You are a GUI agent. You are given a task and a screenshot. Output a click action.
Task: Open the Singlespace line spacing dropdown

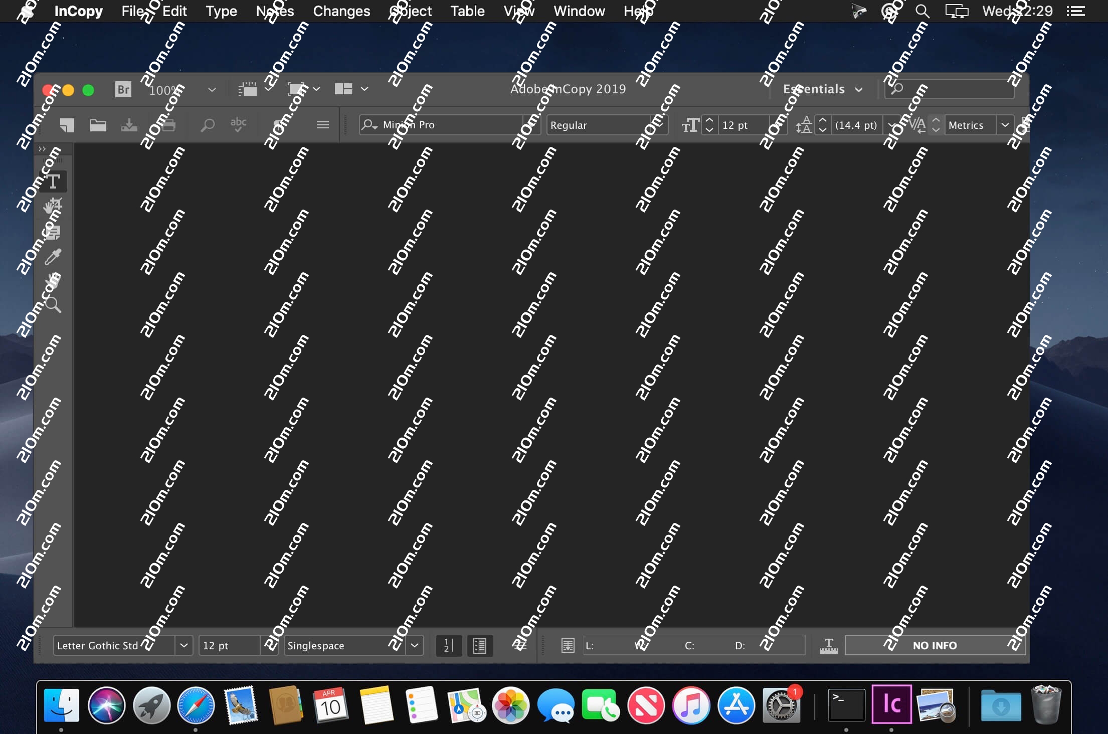(x=415, y=646)
